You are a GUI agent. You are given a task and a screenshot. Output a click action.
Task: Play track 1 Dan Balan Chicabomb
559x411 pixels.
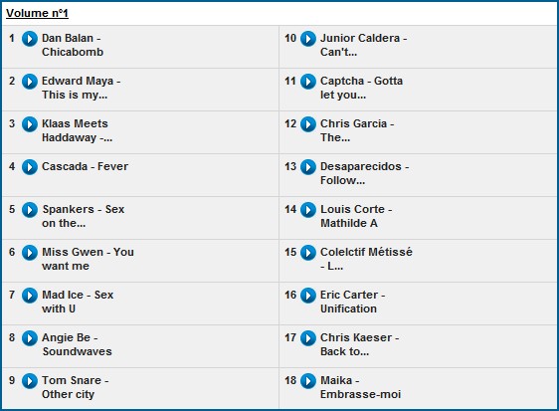point(30,39)
